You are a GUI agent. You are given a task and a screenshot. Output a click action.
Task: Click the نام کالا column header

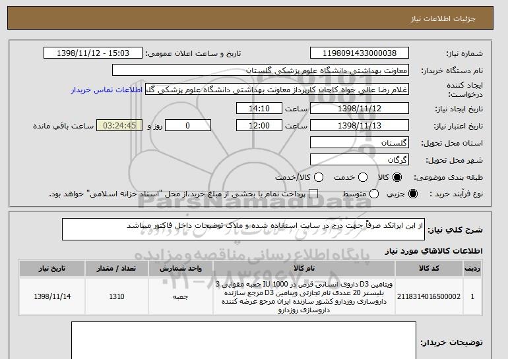click(304, 269)
